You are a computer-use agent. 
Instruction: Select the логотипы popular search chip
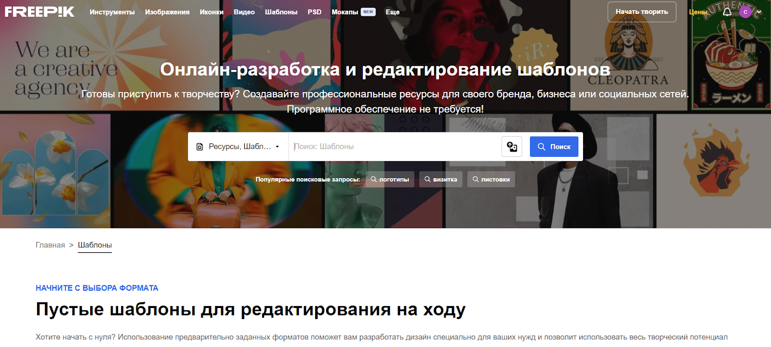point(390,180)
